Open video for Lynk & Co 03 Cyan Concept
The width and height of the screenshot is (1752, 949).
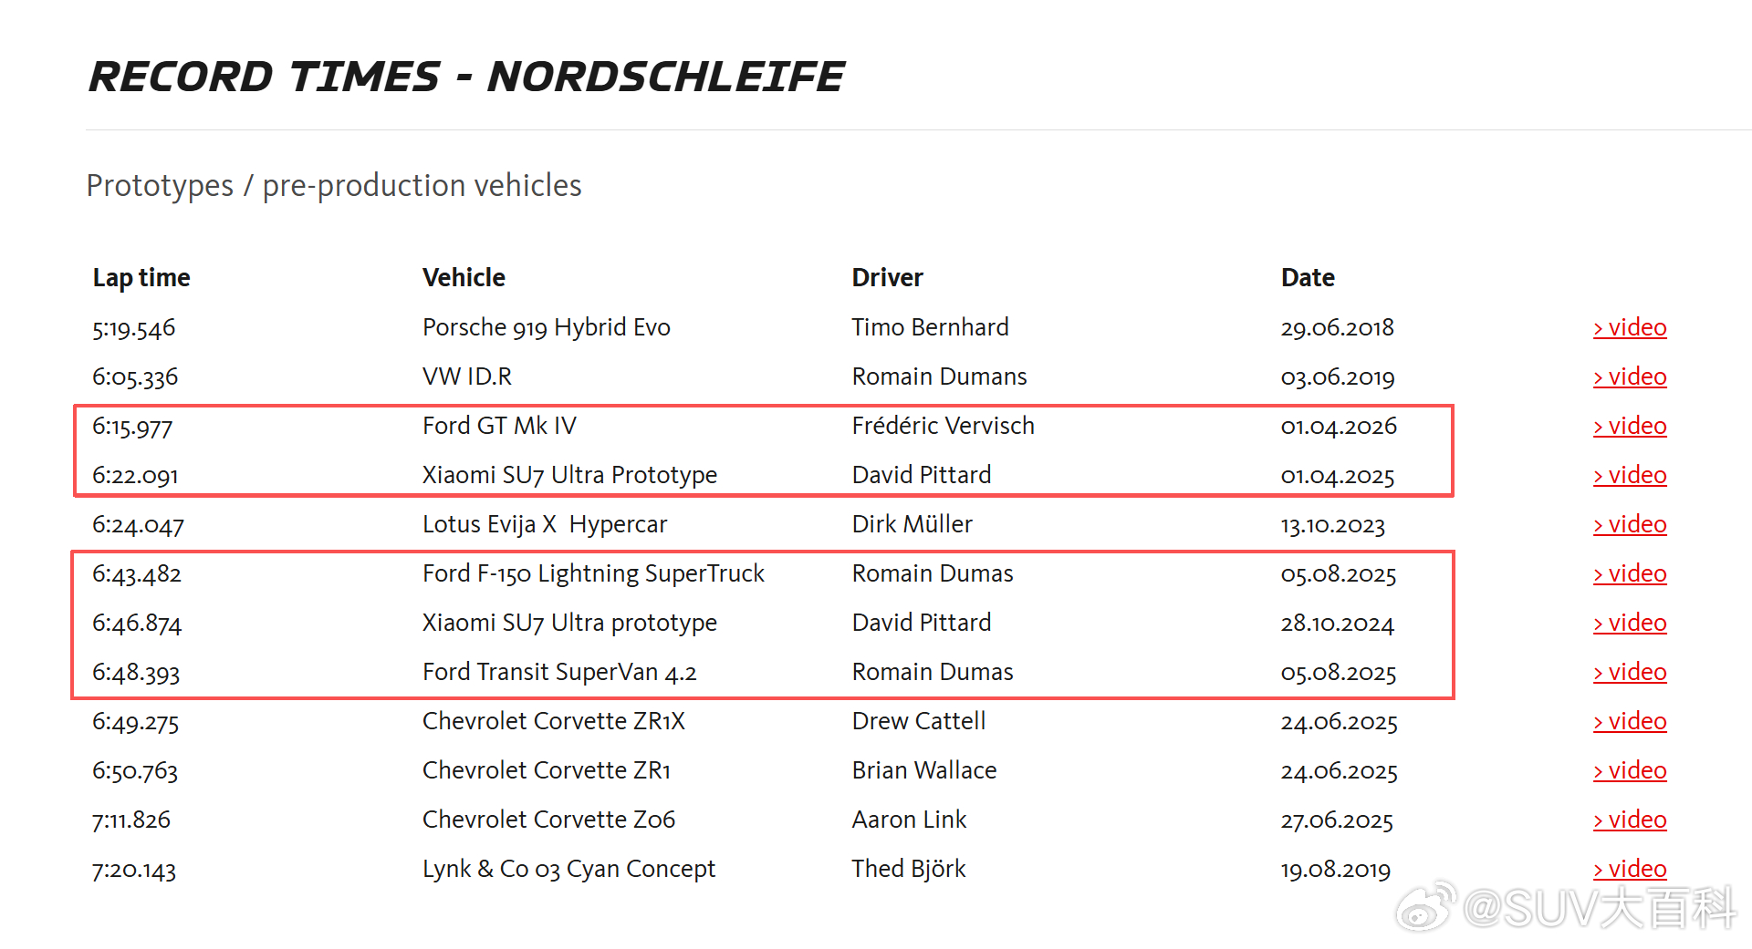click(1630, 869)
